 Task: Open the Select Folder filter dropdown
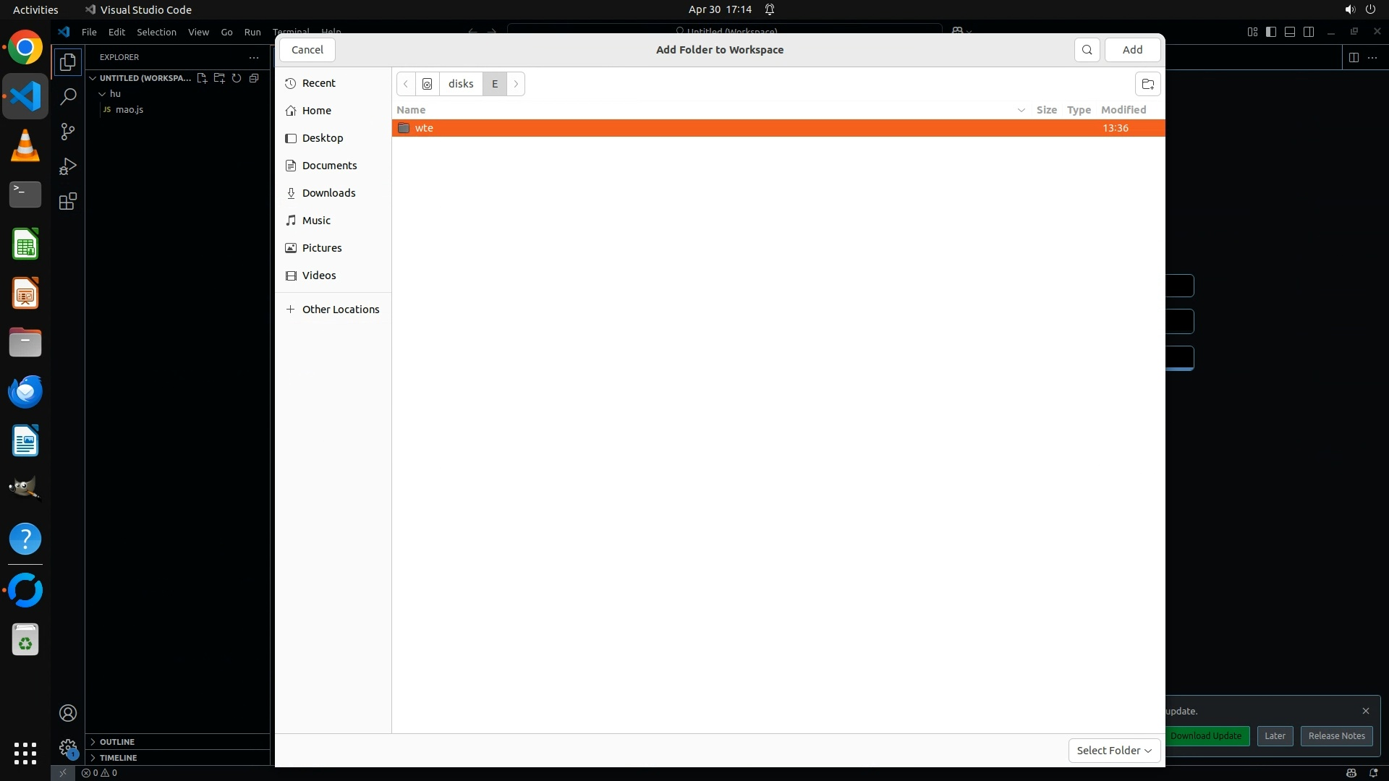click(x=1114, y=751)
